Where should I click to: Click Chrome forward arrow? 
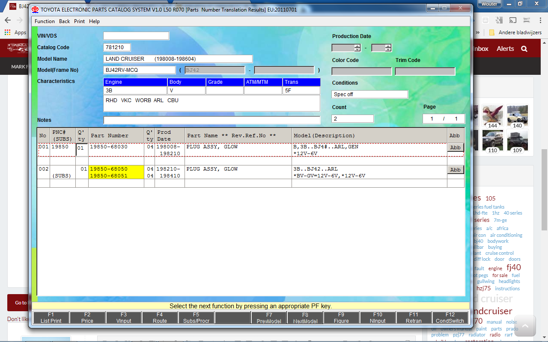tap(20, 20)
